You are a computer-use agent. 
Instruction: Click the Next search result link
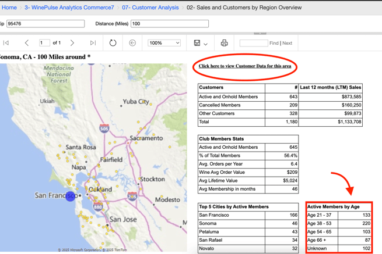(287, 43)
